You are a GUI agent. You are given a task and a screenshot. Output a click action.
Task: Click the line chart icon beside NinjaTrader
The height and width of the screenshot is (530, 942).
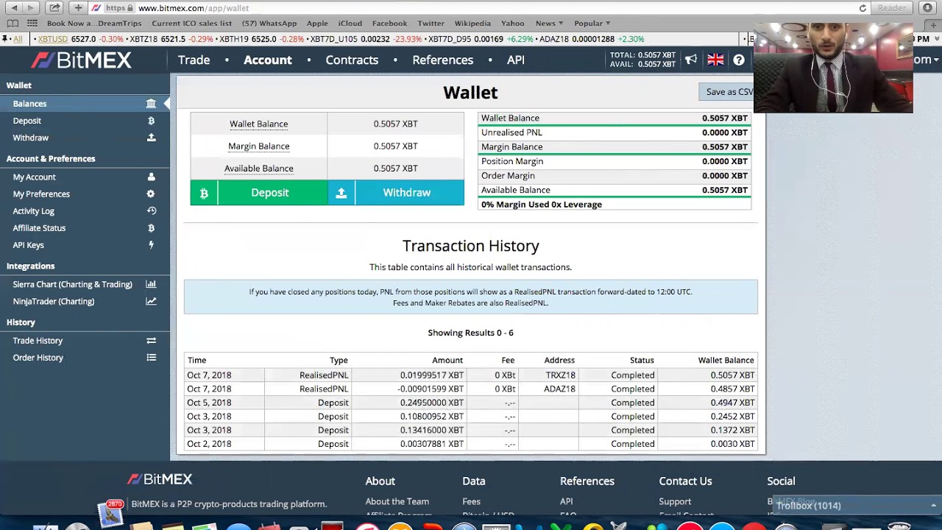pyautogui.click(x=151, y=301)
